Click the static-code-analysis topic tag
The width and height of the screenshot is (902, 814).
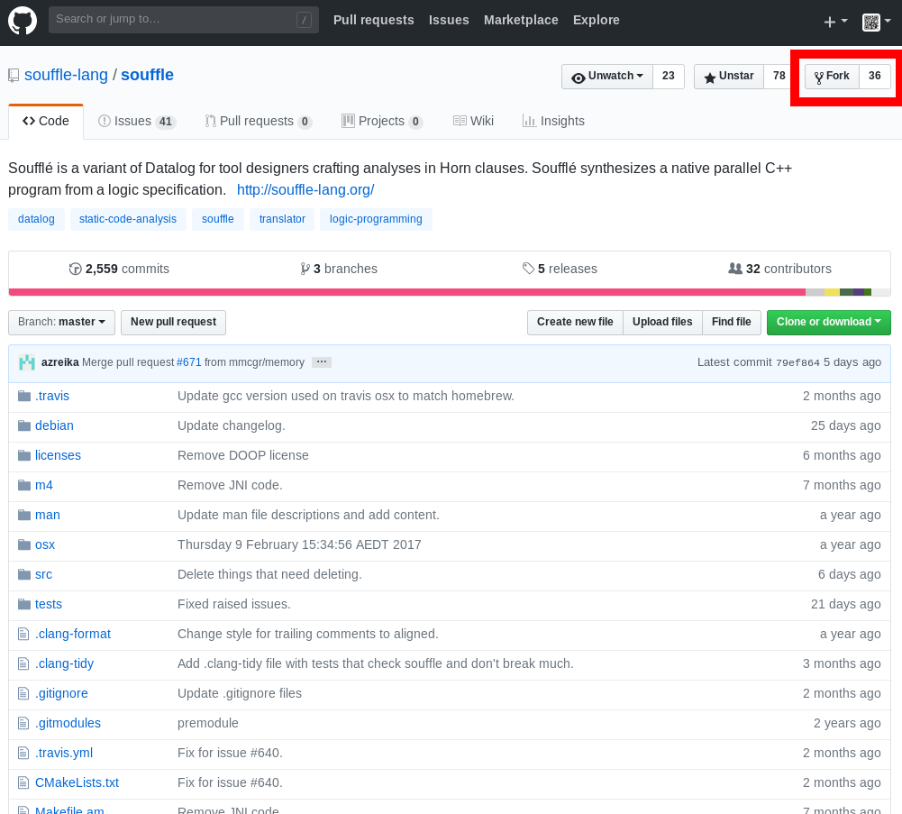click(128, 219)
